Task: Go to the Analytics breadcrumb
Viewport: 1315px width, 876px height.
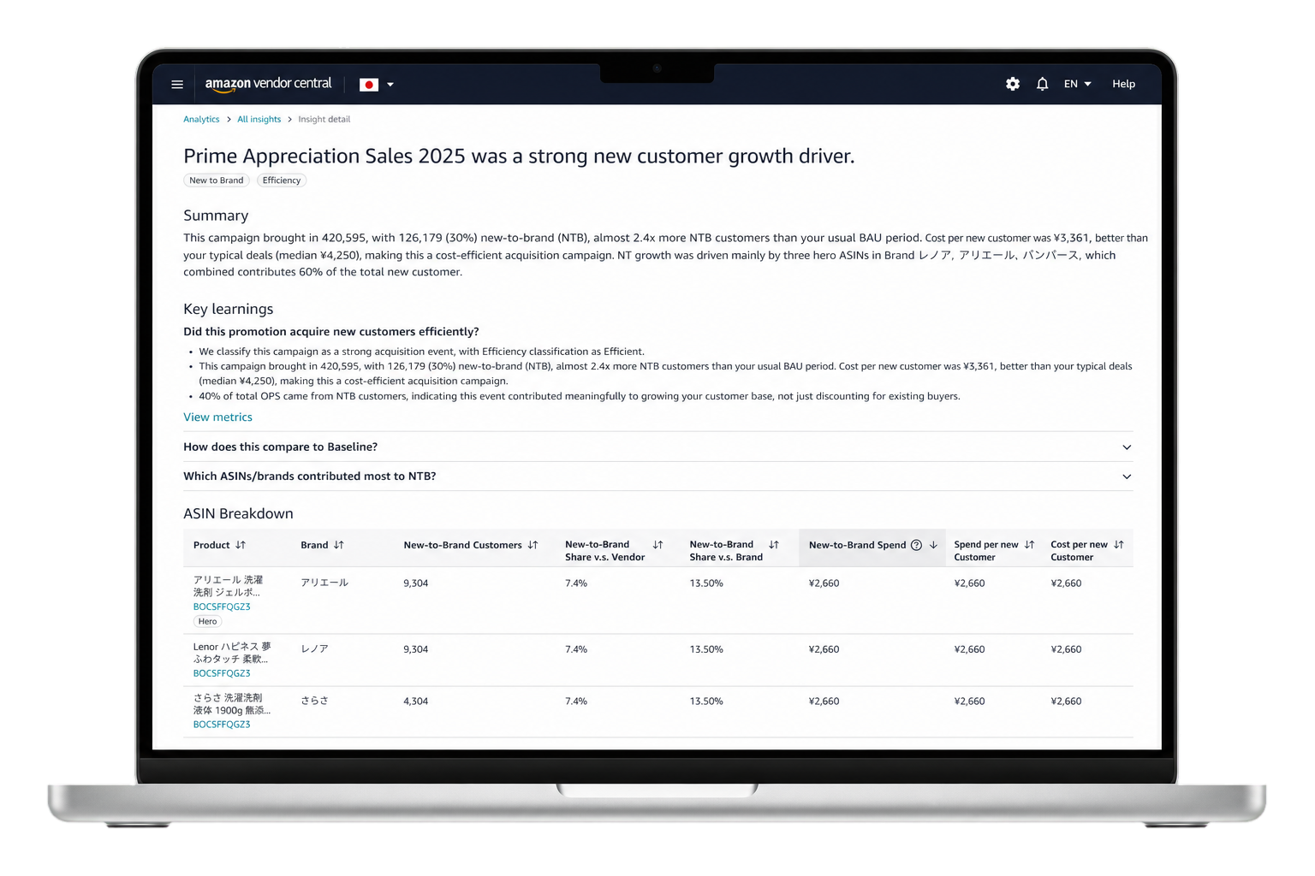Action: 201,119
